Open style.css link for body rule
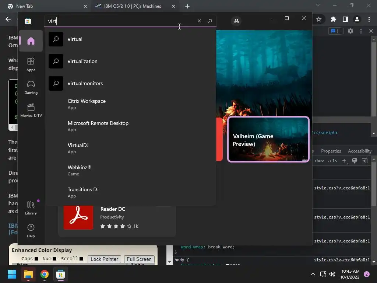 coord(342,260)
